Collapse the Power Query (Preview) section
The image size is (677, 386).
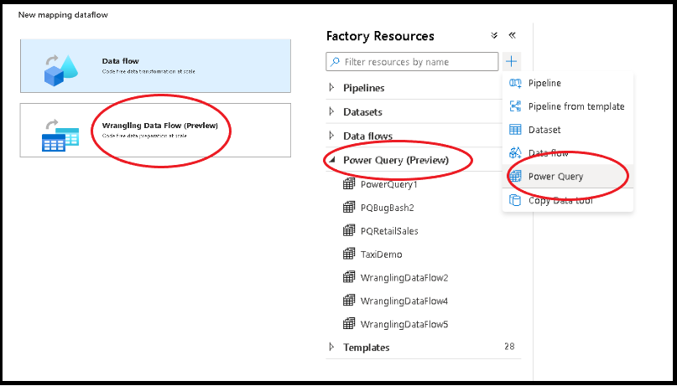(x=331, y=160)
